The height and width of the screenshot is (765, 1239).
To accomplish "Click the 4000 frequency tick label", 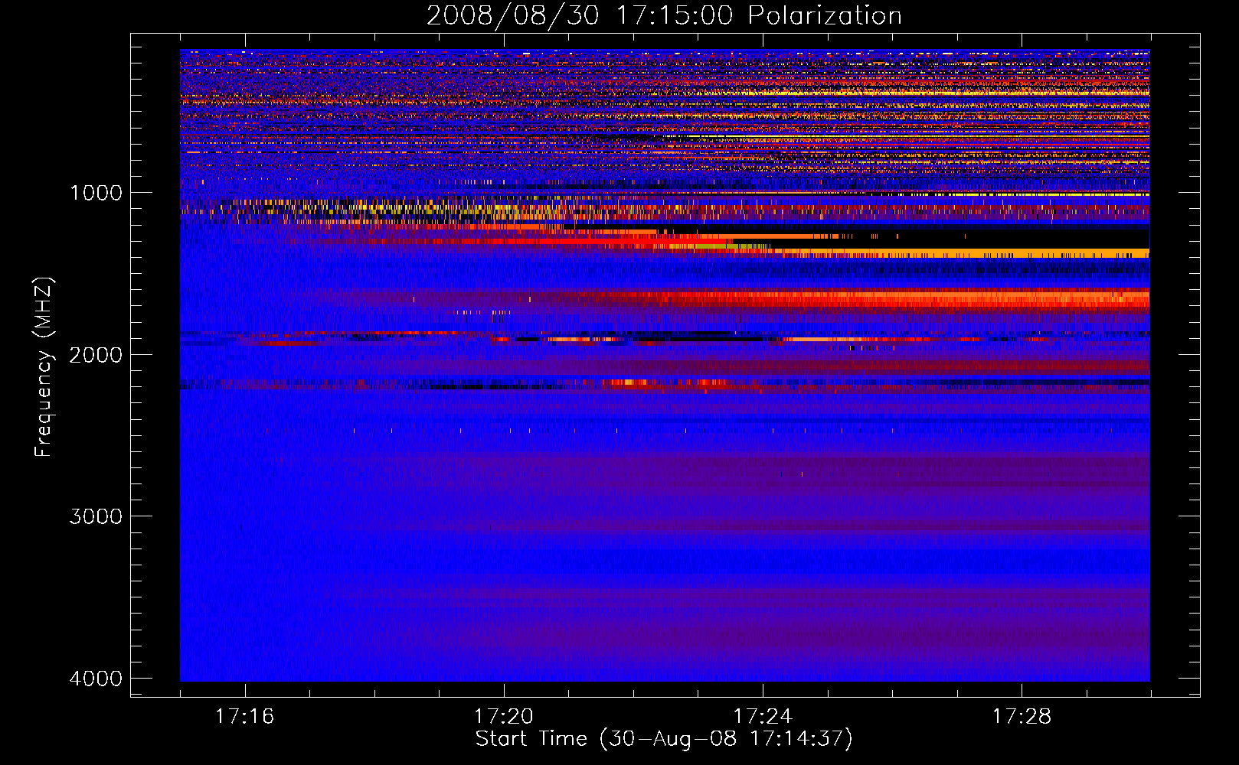I will 96,679.
